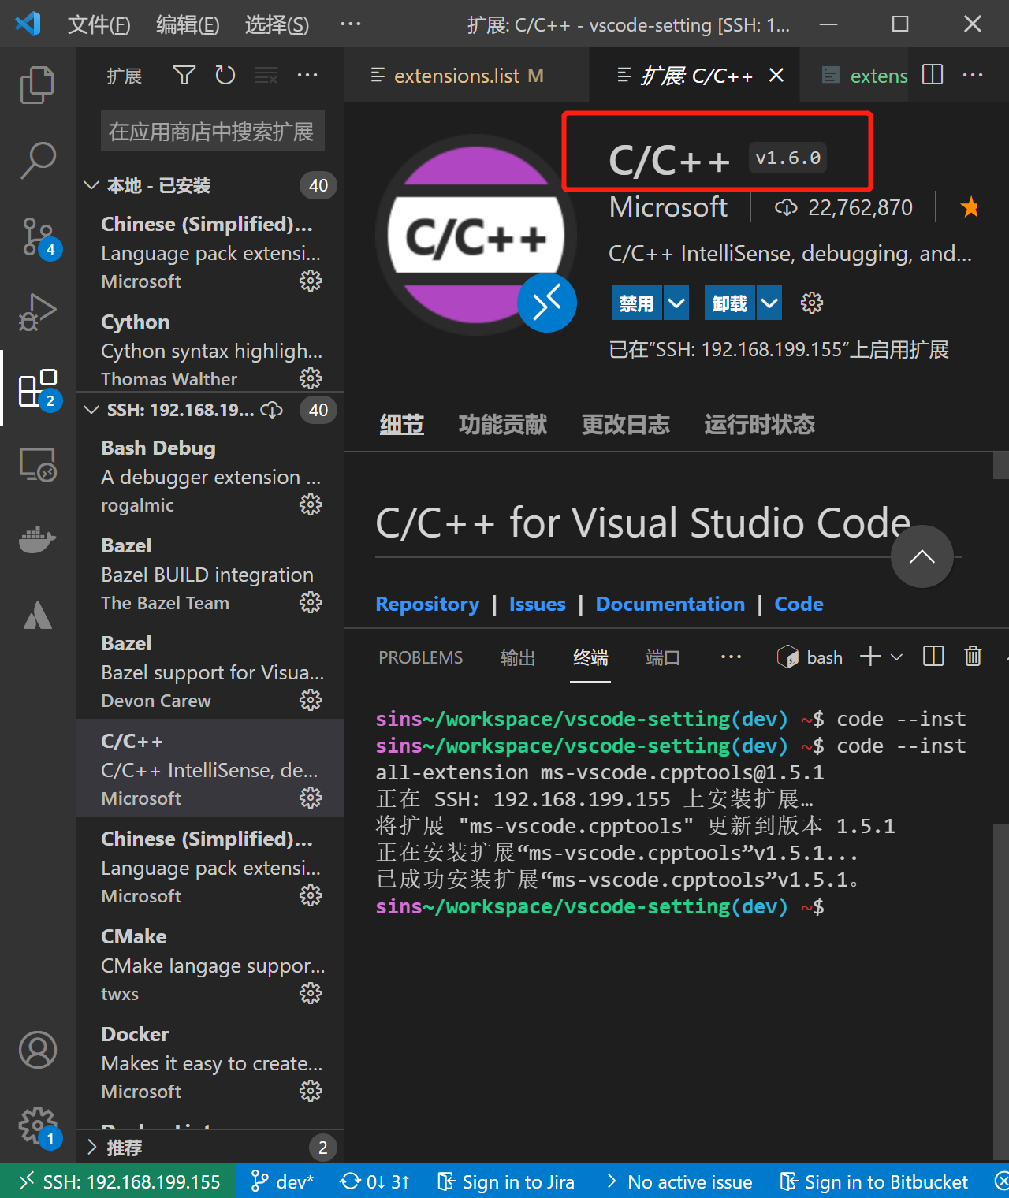Open the terminal profile dropdown beside plus

[x=895, y=656]
